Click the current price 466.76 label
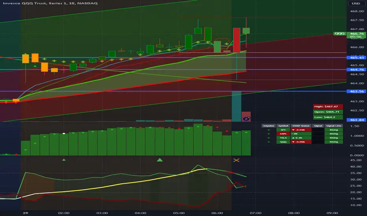367x216 pixels. click(357, 34)
